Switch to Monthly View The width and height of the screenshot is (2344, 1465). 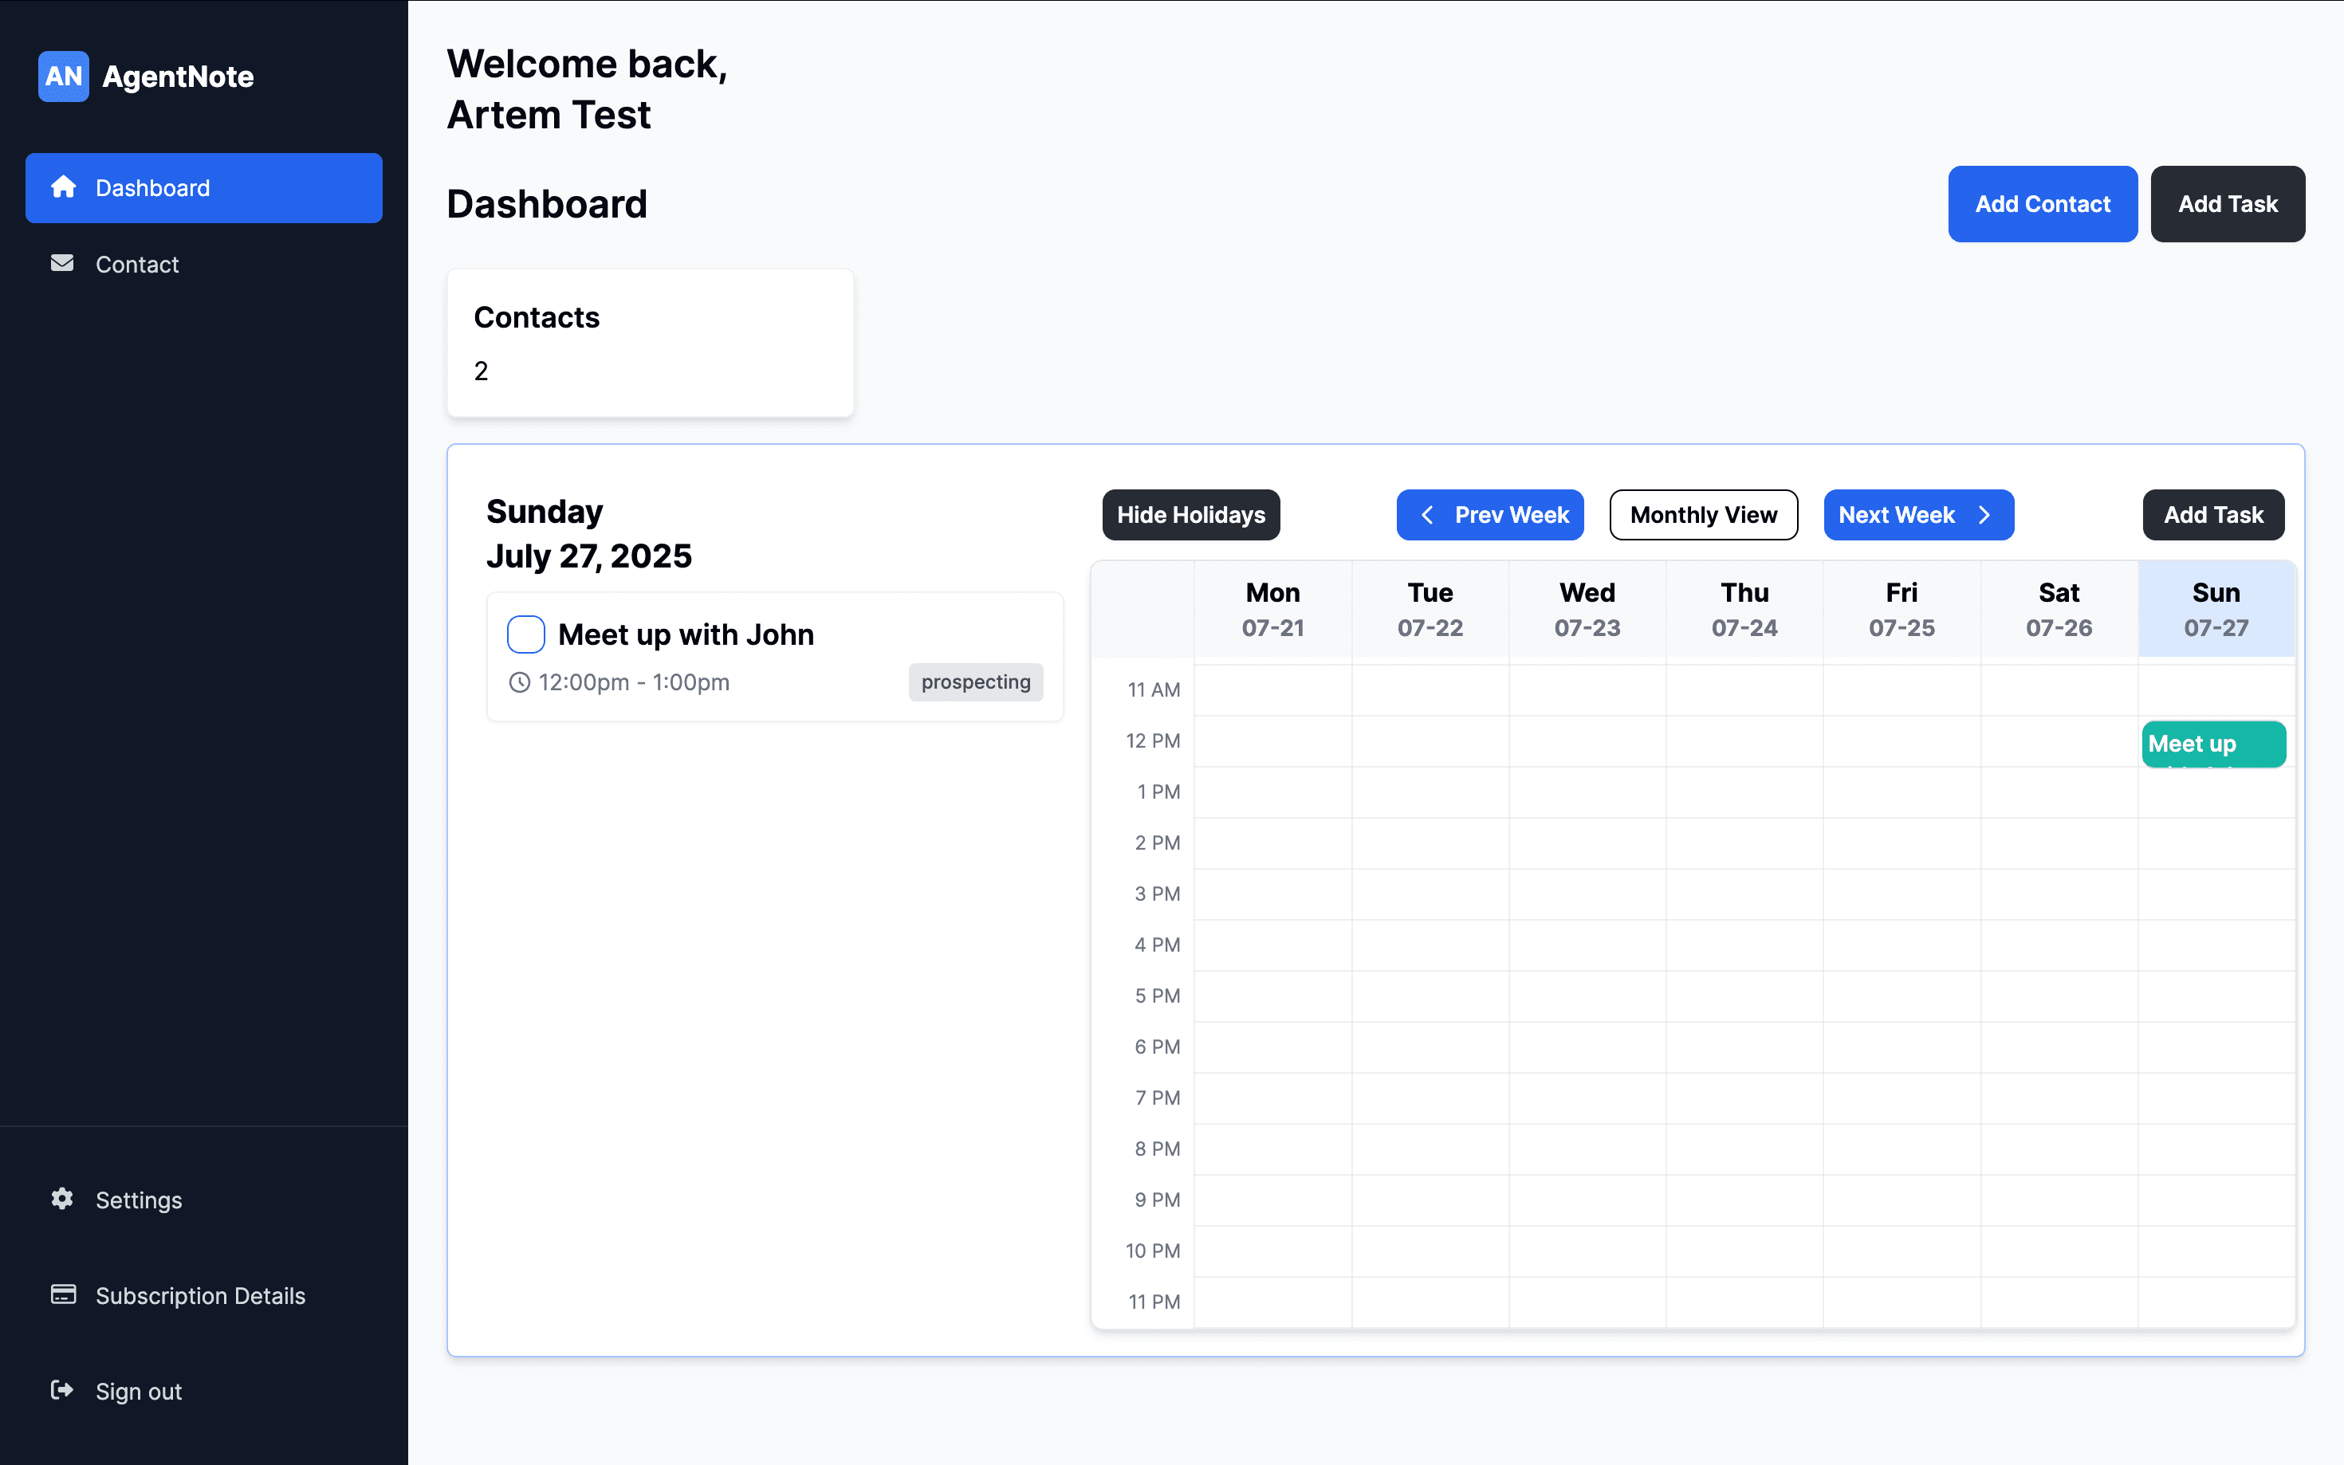pyautogui.click(x=1702, y=514)
